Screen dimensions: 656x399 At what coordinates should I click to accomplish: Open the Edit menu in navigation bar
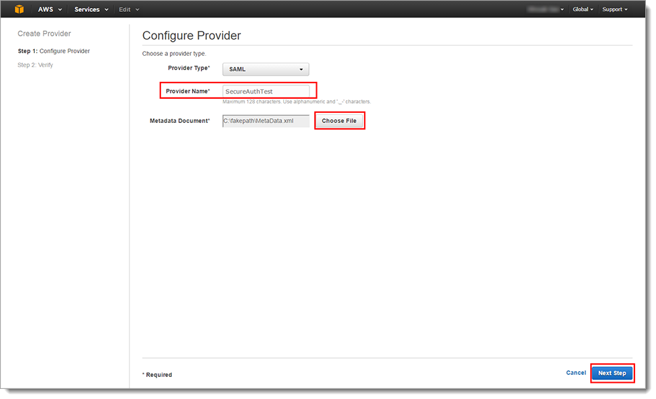[128, 9]
